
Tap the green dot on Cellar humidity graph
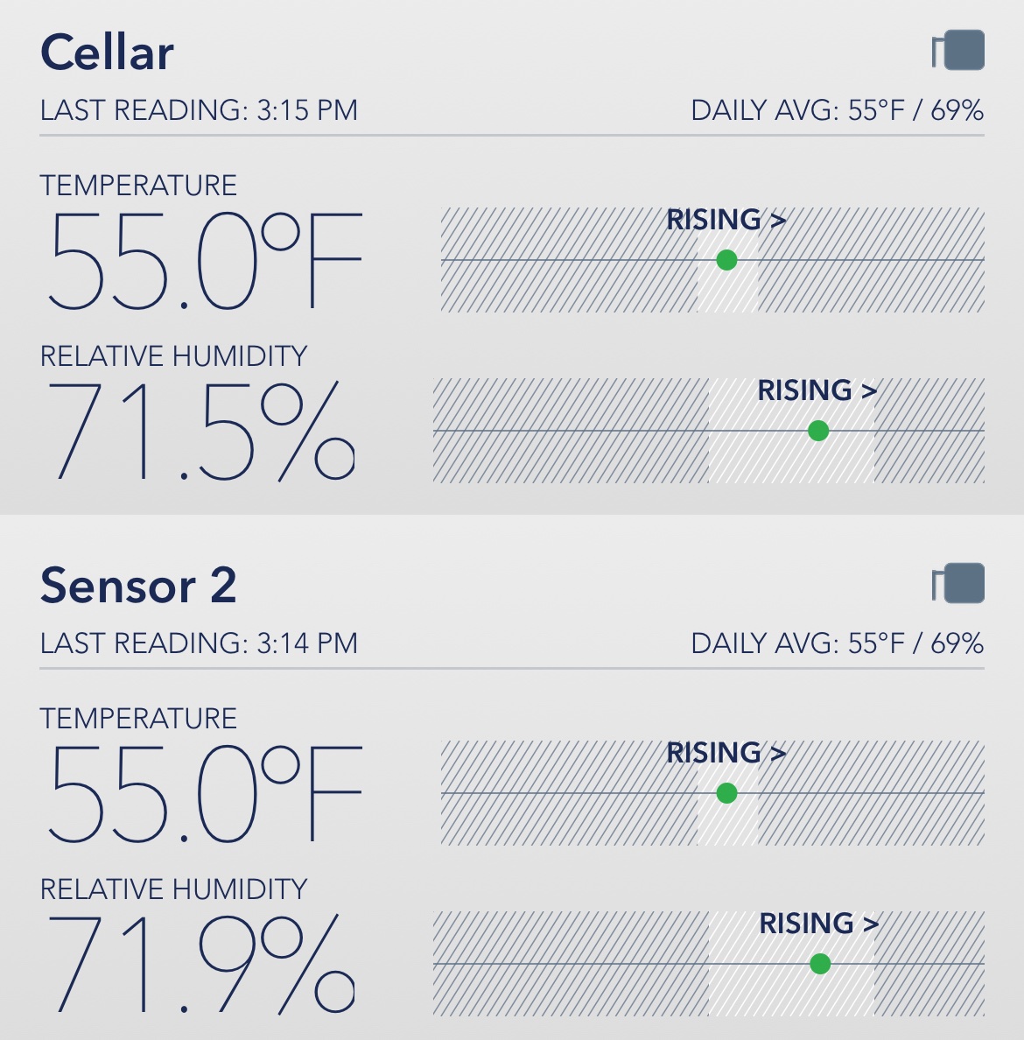coord(818,431)
